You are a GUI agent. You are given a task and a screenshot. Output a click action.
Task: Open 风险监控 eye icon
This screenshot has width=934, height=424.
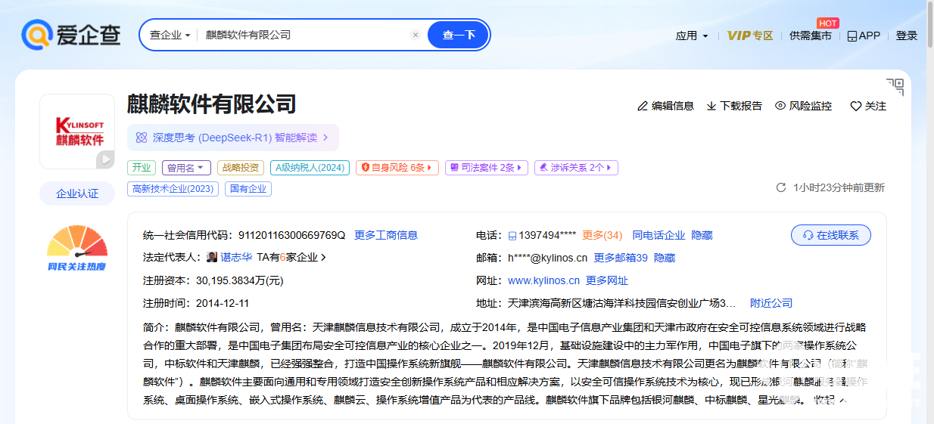[x=780, y=106]
